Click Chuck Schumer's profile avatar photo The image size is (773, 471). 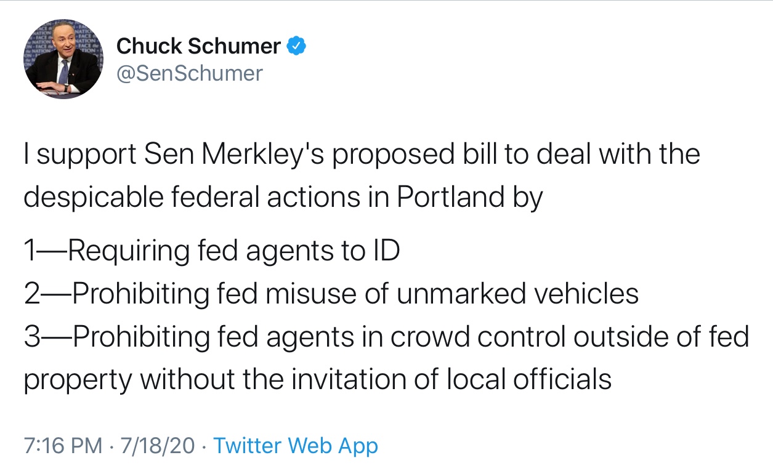[63, 59]
